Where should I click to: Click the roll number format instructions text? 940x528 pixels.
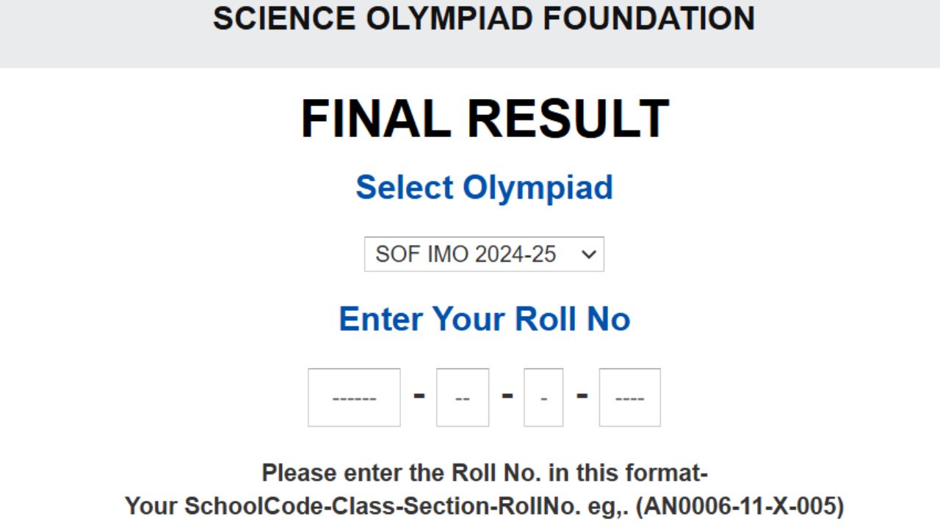tap(485, 473)
